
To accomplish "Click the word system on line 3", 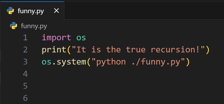I will tap(71, 62).
